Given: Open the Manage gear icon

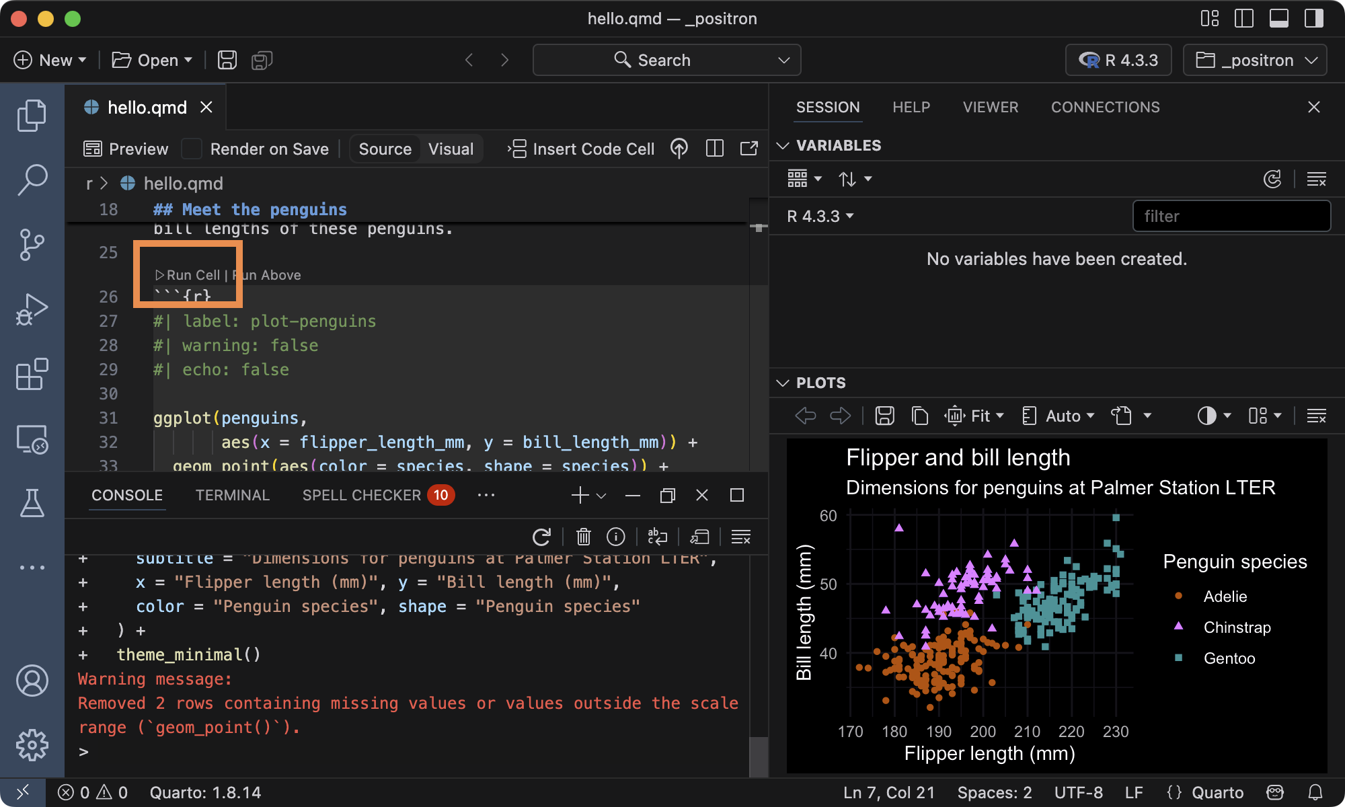Looking at the screenshot, I should coord(32,745).
